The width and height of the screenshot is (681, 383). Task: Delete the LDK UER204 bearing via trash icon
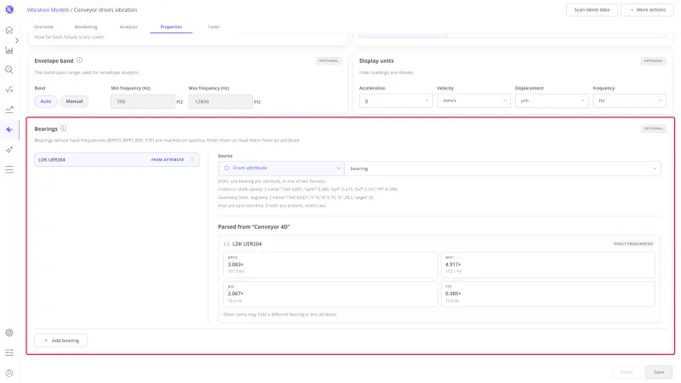pos(192,159)
